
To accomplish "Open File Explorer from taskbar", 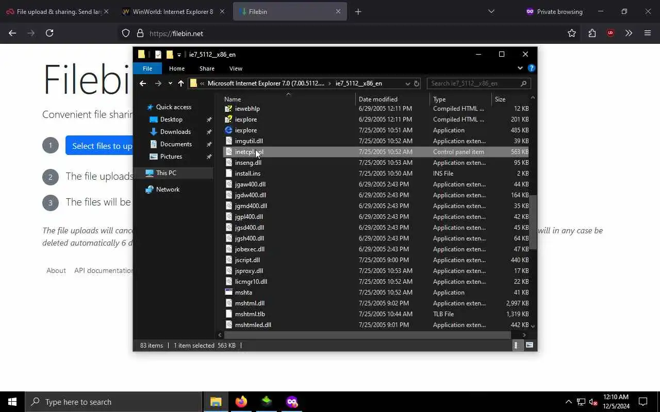I will (216, 402).
